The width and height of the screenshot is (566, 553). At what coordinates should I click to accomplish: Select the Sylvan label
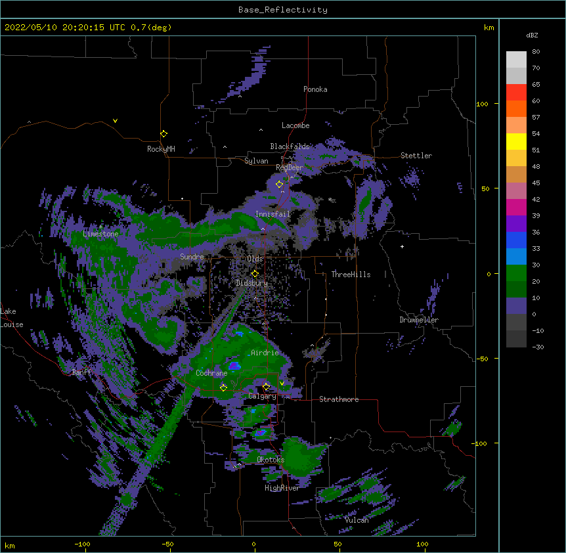[x=256, y=161]
